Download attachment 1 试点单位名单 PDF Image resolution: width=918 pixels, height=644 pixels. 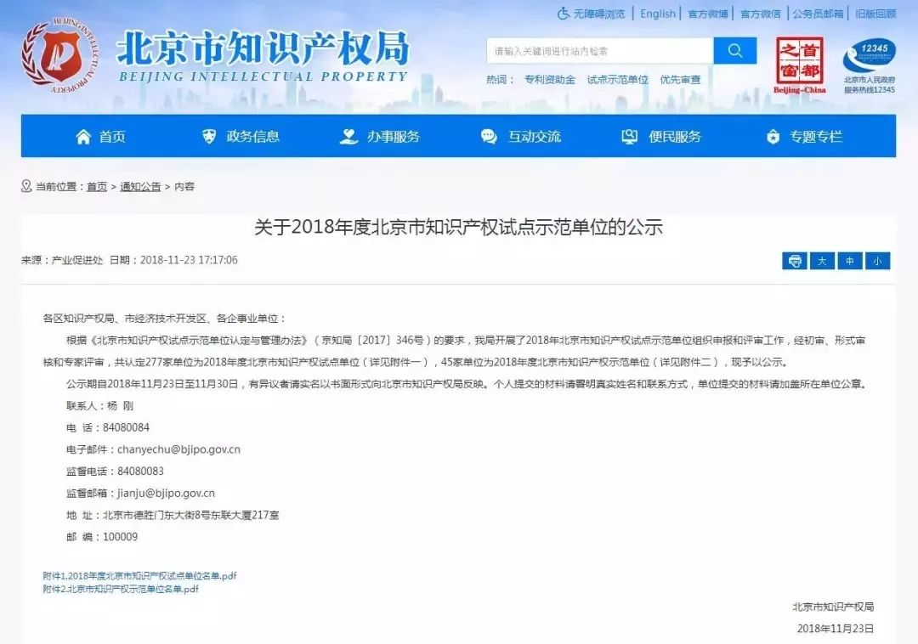(139, 576)
